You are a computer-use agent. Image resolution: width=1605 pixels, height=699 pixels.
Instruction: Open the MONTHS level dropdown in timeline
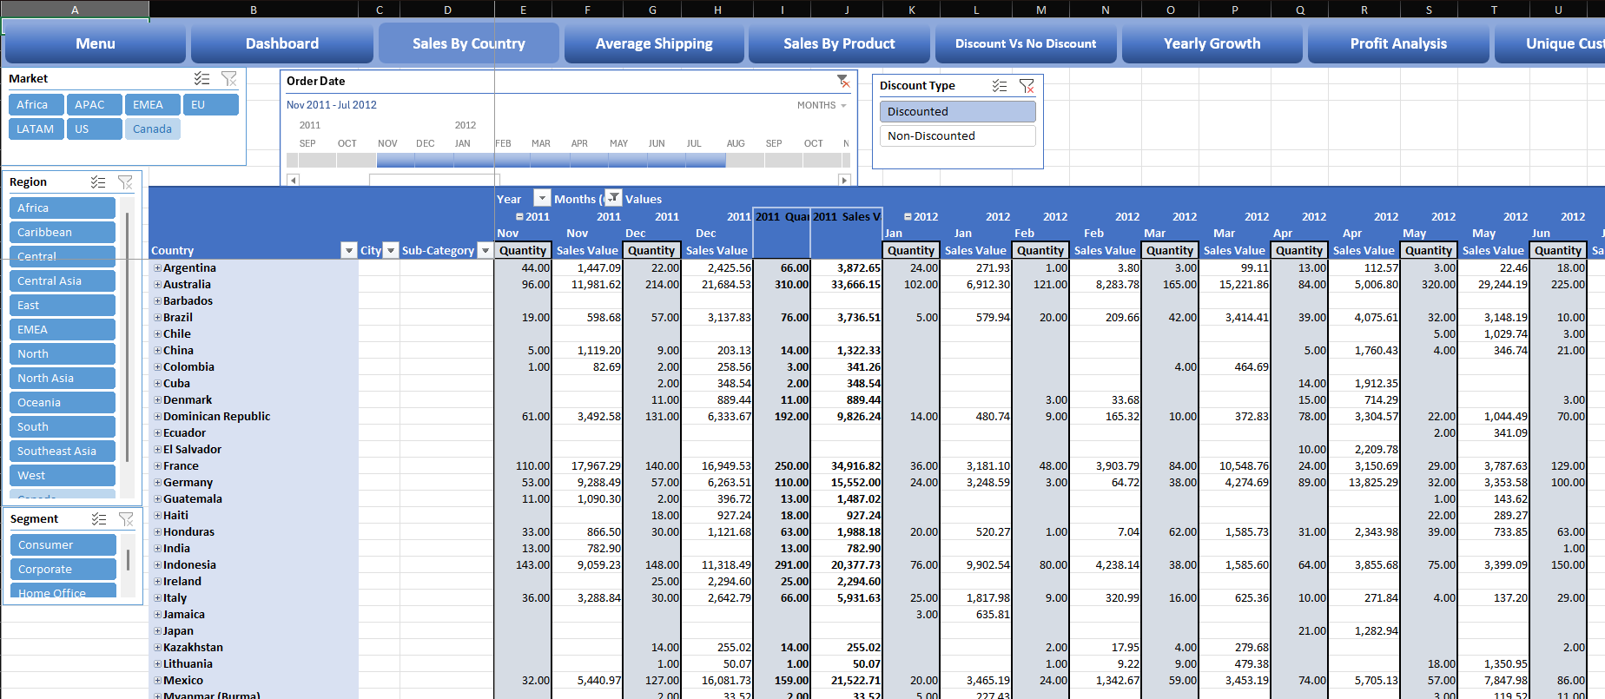[822, 105]
